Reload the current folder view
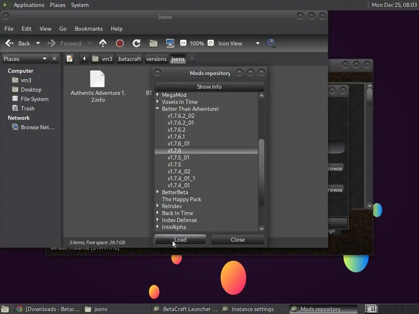The image size is (419, 314). coord(137,43)
